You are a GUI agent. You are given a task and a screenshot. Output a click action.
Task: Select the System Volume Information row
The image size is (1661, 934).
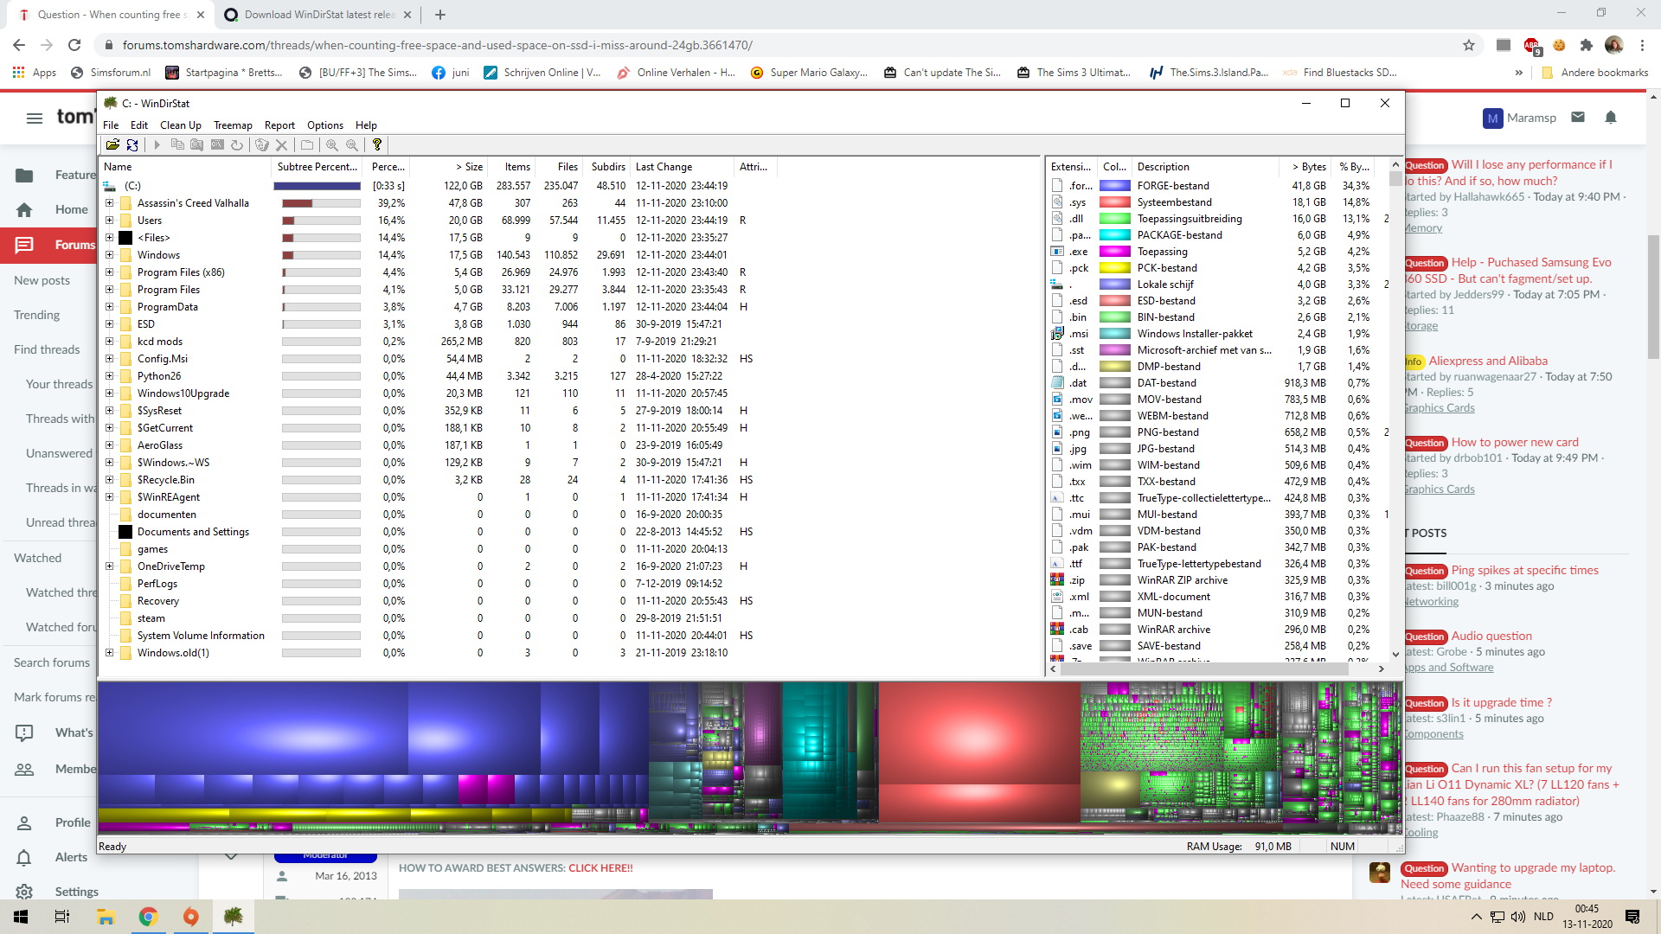pyautogui.click(x=441, y=636)
